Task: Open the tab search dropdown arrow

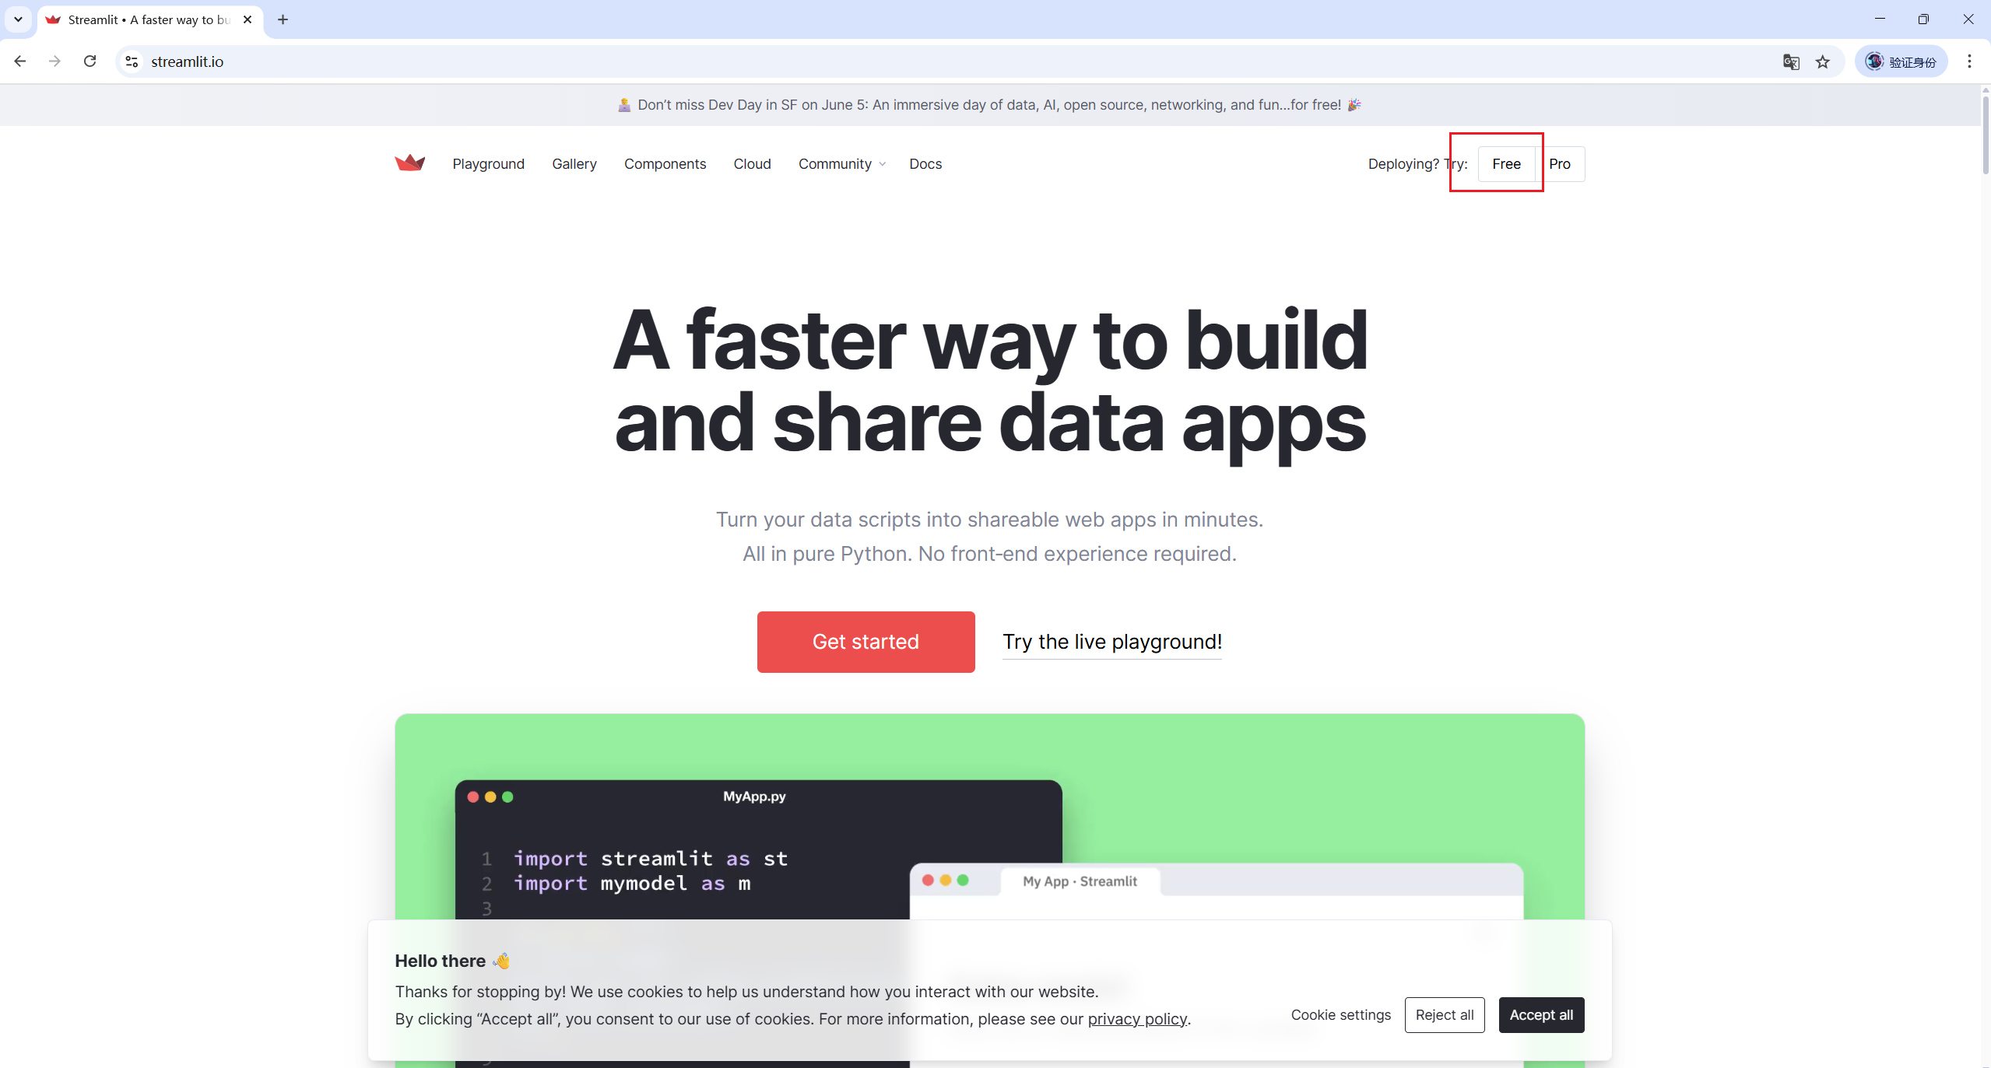Action: tap(18, 19)
